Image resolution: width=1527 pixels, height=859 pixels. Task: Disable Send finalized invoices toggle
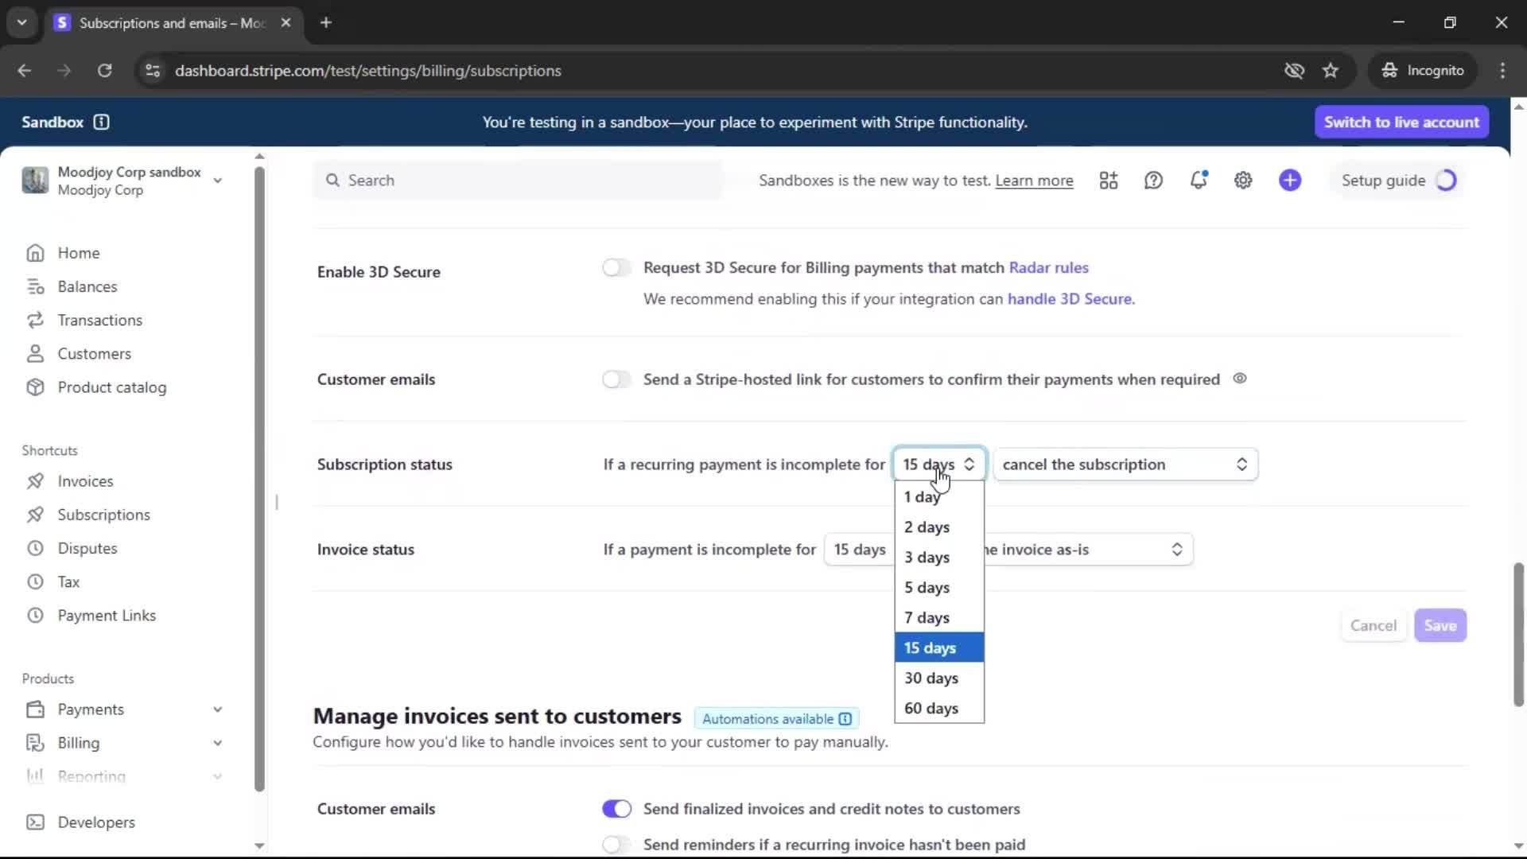[616, 809]
